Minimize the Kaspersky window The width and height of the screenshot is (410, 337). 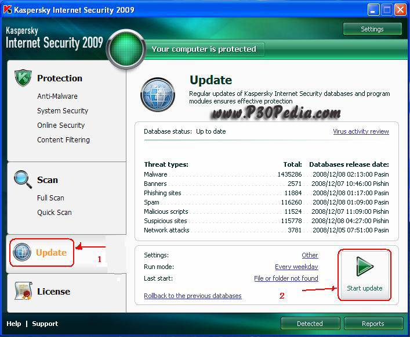point(373,10)
